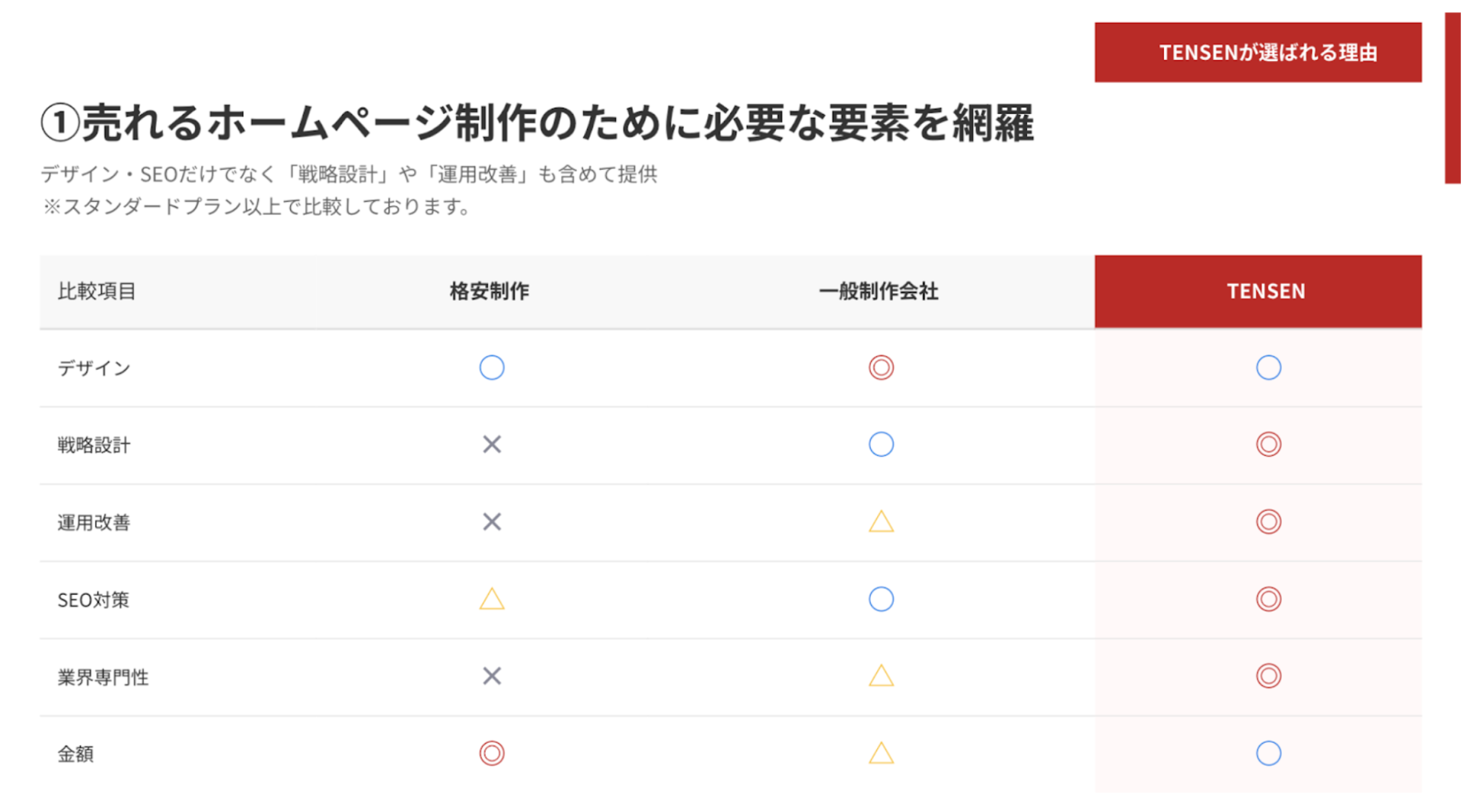Click X mark for 格安制作 業界専門性
Viewport: 1480px width, 810px height.
(492, 676)
